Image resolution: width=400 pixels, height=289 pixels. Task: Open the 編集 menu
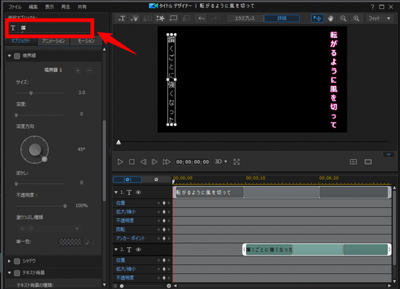[x=33, y=7]
